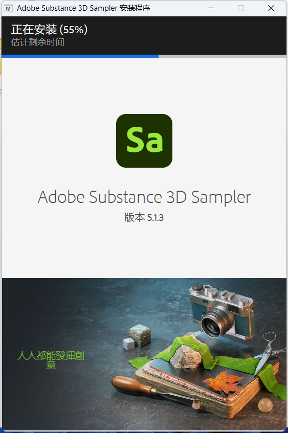Image resolution: width=288 pixels, height=433 pixels.
Task: Click the vintage camera in the artwork
Action: 221,311
